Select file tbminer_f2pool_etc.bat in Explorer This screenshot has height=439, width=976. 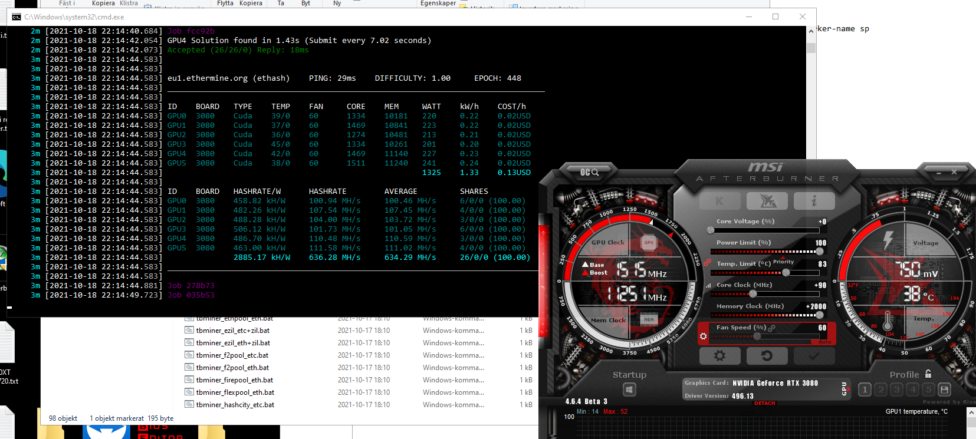click(x=232, y=355)
